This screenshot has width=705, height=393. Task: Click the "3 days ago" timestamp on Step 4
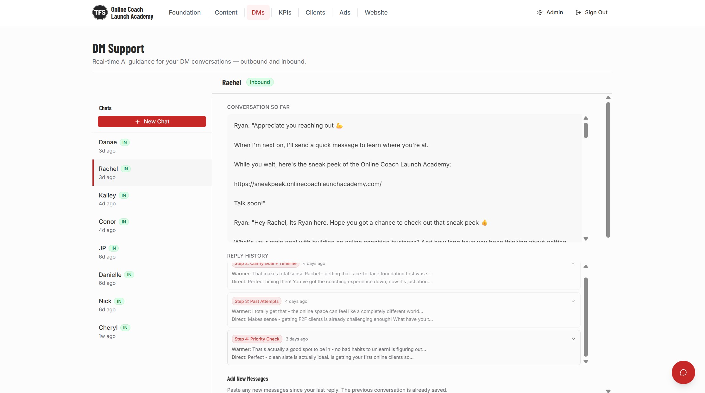pyautogui.click(x=297, y=339)
